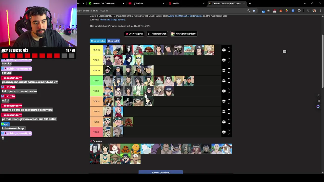The width and height of the screenshot is (324, 182).
Task: Move TIER D row down with arrow
Action: tap(229, 113)
